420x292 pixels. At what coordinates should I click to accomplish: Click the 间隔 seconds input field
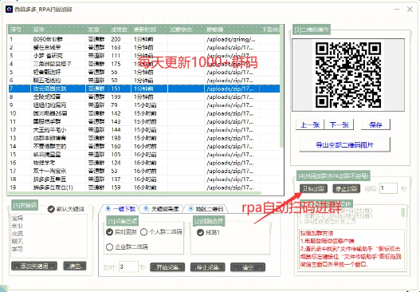388,188
